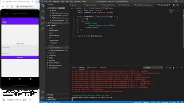Image resolution: width=184 pixels, height=103 pixels.
Task: Open package.json in file tree
Action: 53,68
